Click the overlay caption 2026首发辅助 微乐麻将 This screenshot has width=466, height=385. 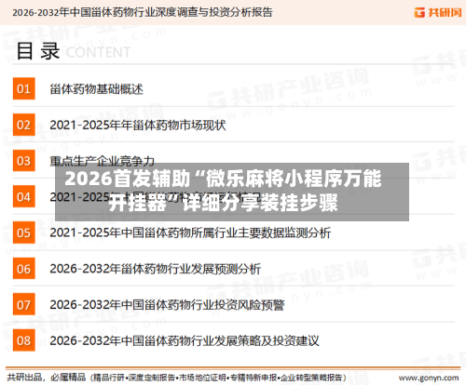[223, 191]
